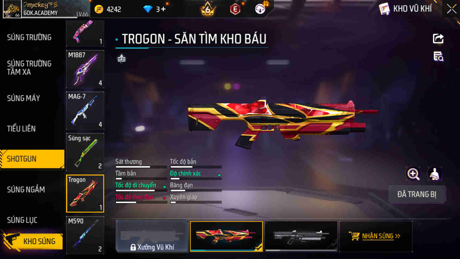
Task: Open the cloud download gift icon
Action: click(x=260, y=9)
